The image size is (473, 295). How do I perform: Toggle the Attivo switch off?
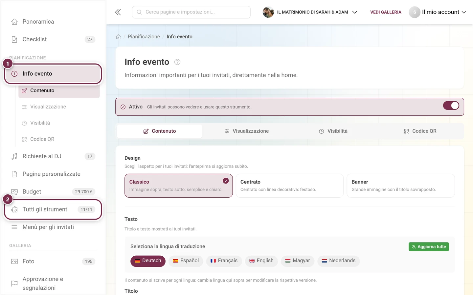451,106
